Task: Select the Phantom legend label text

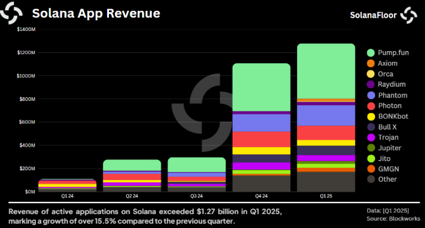Action: coord(393,95)
